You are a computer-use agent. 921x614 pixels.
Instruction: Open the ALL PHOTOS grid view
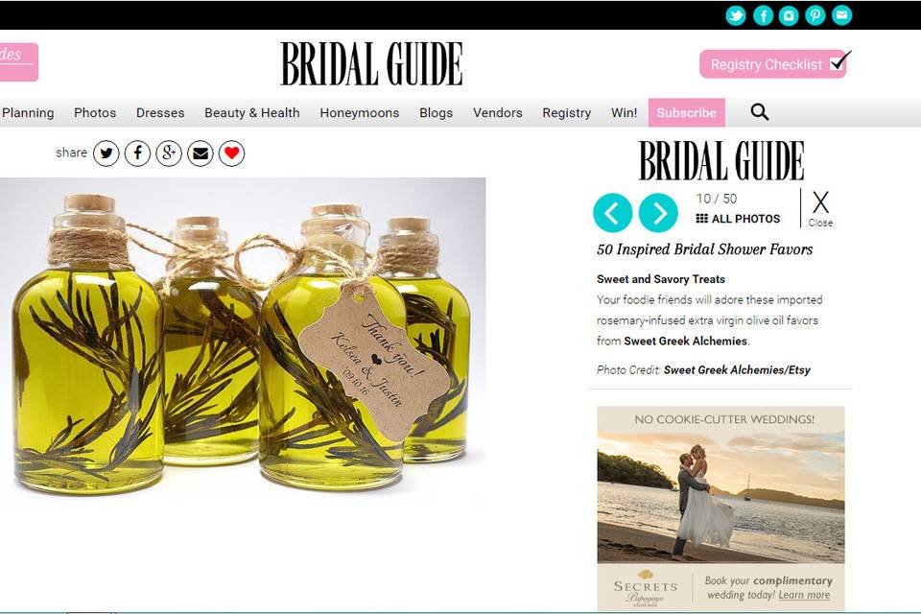739,219
